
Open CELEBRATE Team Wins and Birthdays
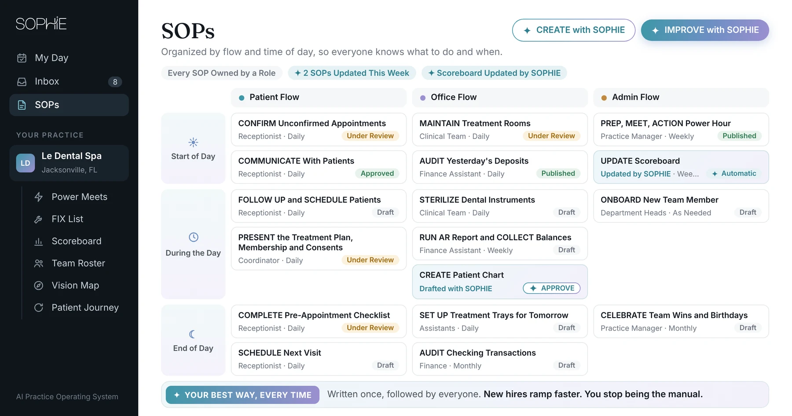681,321
